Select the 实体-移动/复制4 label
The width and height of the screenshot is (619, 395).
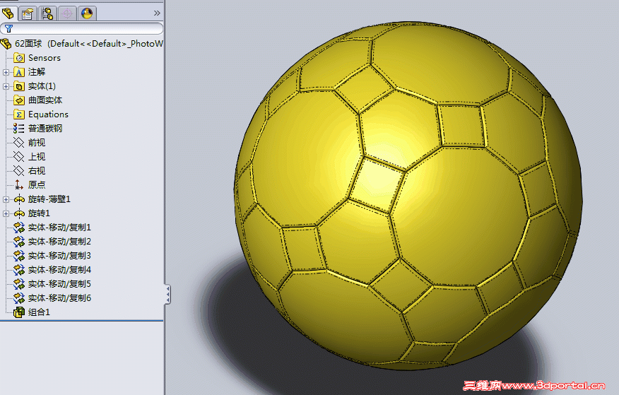[59, 270]
